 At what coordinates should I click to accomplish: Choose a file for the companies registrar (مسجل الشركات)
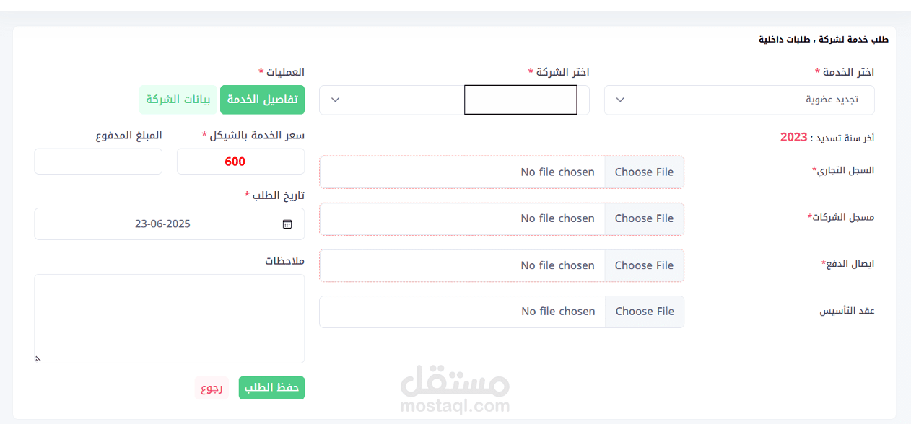[x=644, y=218]
